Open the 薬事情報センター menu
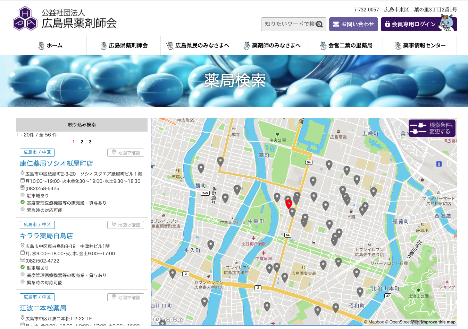The height and width of the screenshot is (329, 468). coord(420,45)
